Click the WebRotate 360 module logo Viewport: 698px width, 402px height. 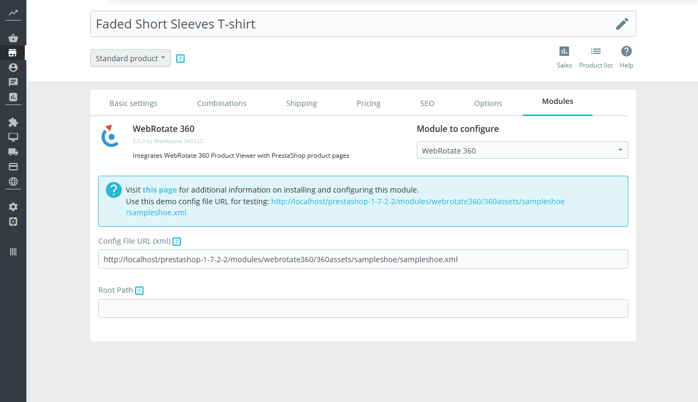[x=110, y=136]
